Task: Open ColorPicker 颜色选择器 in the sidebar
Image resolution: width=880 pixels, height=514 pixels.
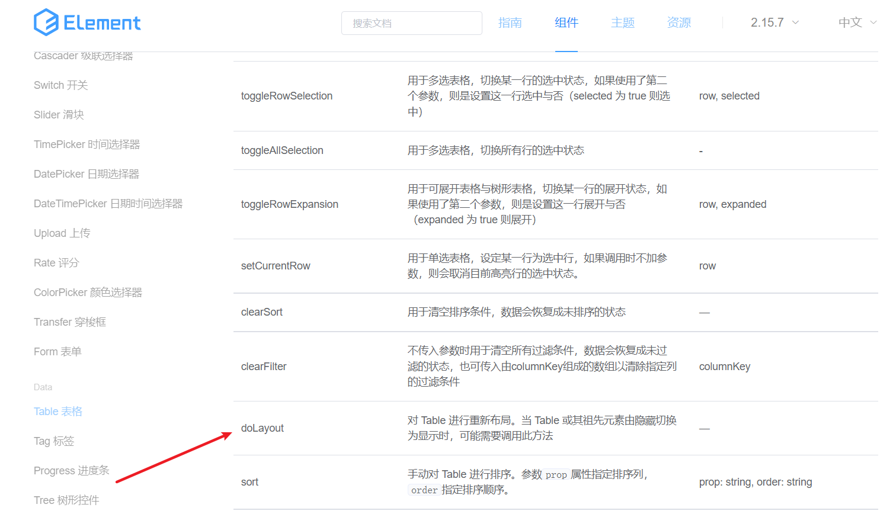Action: 88,293
